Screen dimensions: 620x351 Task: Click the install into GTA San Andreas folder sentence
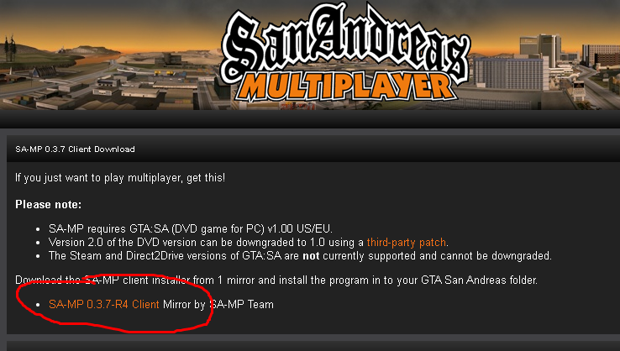pyautogui.click(x=276, y=280)
